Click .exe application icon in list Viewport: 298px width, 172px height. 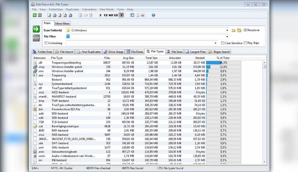(35, 75)
